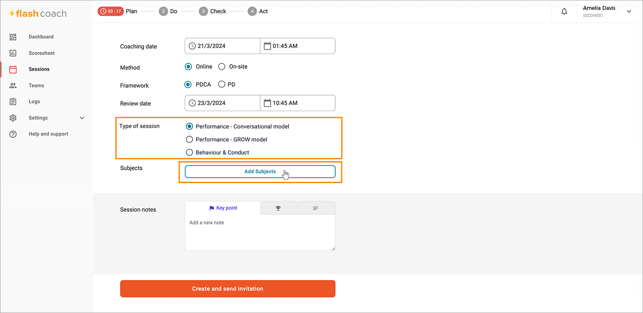Viewport: 643px width, 313px height.
Task: Click the textarea resize grip handle
Action: tap(333, 248)
